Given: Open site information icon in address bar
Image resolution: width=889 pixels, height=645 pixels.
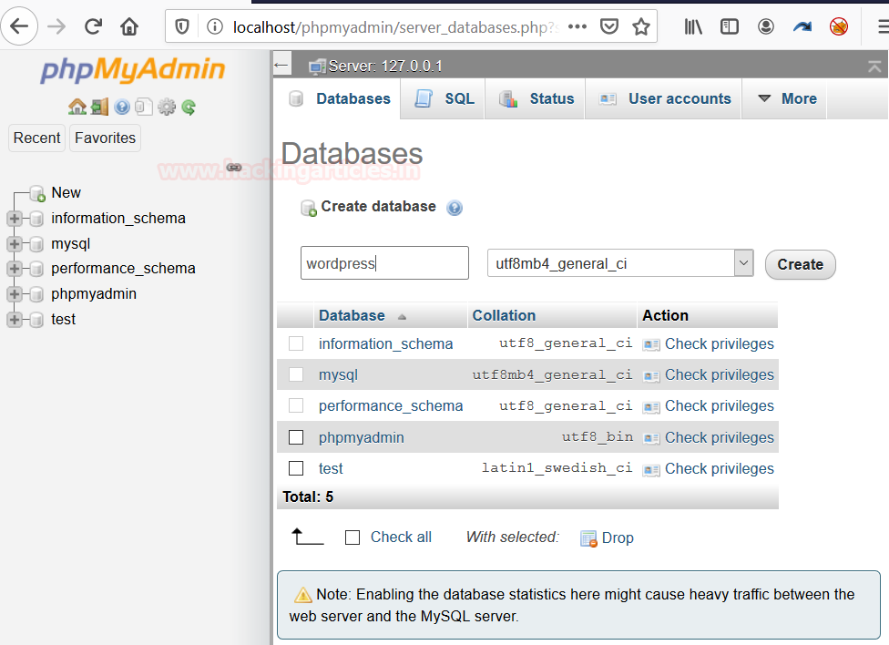Looking at the screenshot, I should tap(215, 26).
